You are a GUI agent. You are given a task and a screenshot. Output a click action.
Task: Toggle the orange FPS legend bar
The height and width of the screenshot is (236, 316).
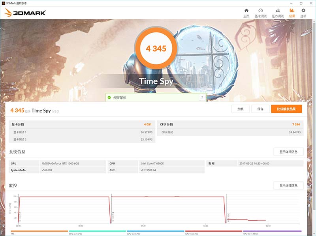pyautogui.click(x=39, y=231)
